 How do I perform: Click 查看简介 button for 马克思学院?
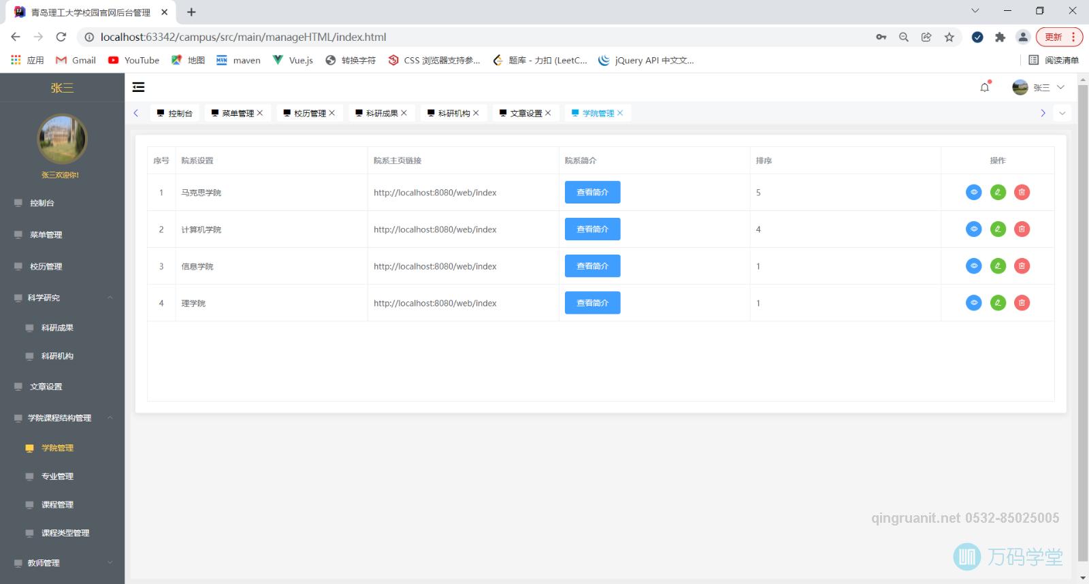[x=592, y=193]
